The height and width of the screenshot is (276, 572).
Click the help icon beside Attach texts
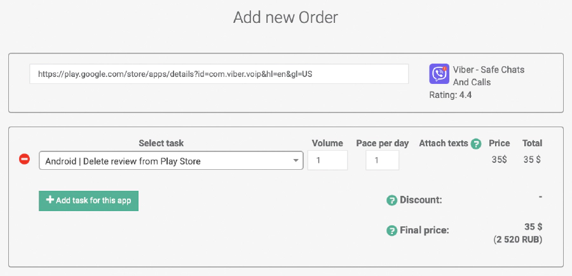point(475,144)
